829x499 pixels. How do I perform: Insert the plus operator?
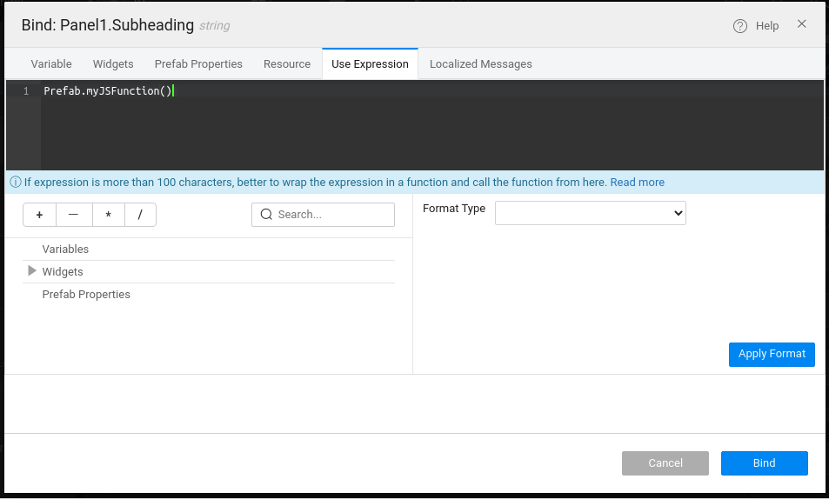click(40, 215)
